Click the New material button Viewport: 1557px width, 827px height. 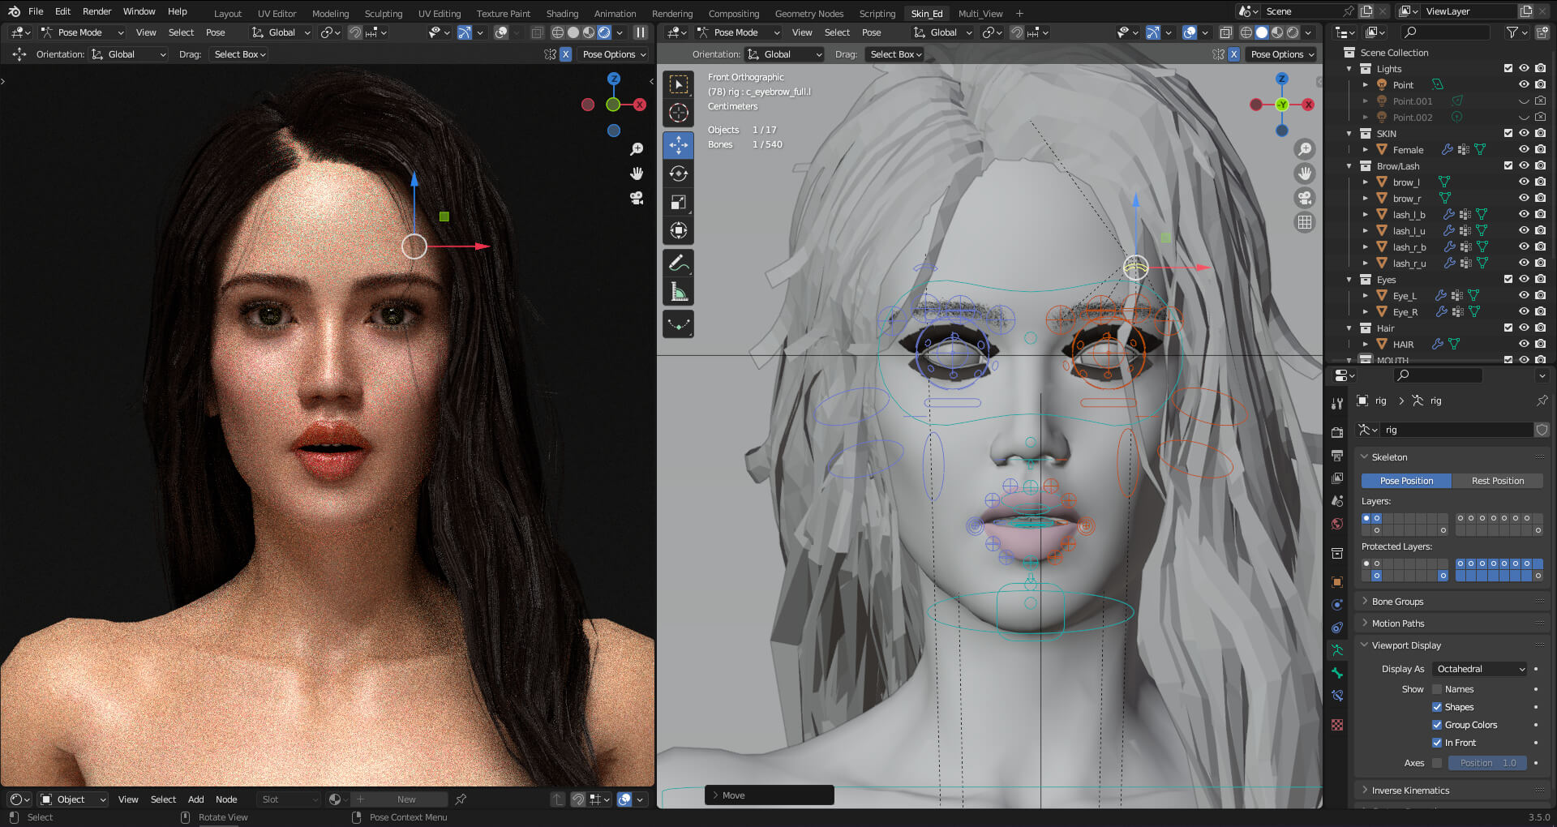point(405,799)
